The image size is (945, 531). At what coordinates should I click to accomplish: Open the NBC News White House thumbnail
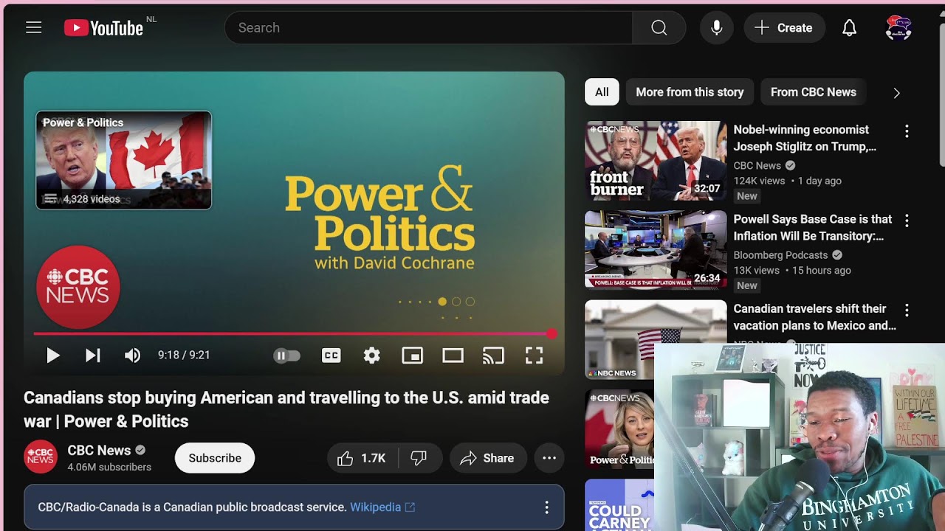pos(656,339)
